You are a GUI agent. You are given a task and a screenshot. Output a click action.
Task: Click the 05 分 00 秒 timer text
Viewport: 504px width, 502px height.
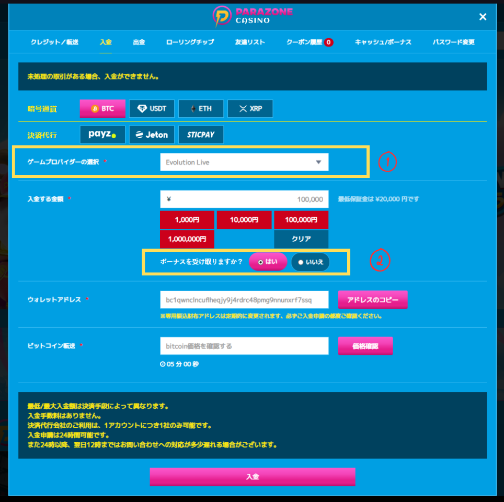coord(182,364)
